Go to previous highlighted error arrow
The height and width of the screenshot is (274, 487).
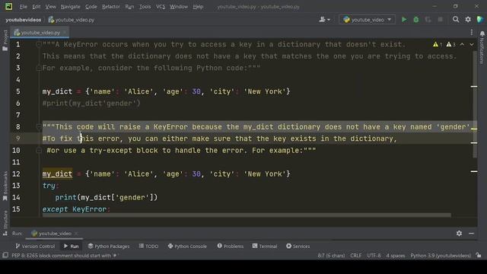pyautogui.click(x=462, y=44)
